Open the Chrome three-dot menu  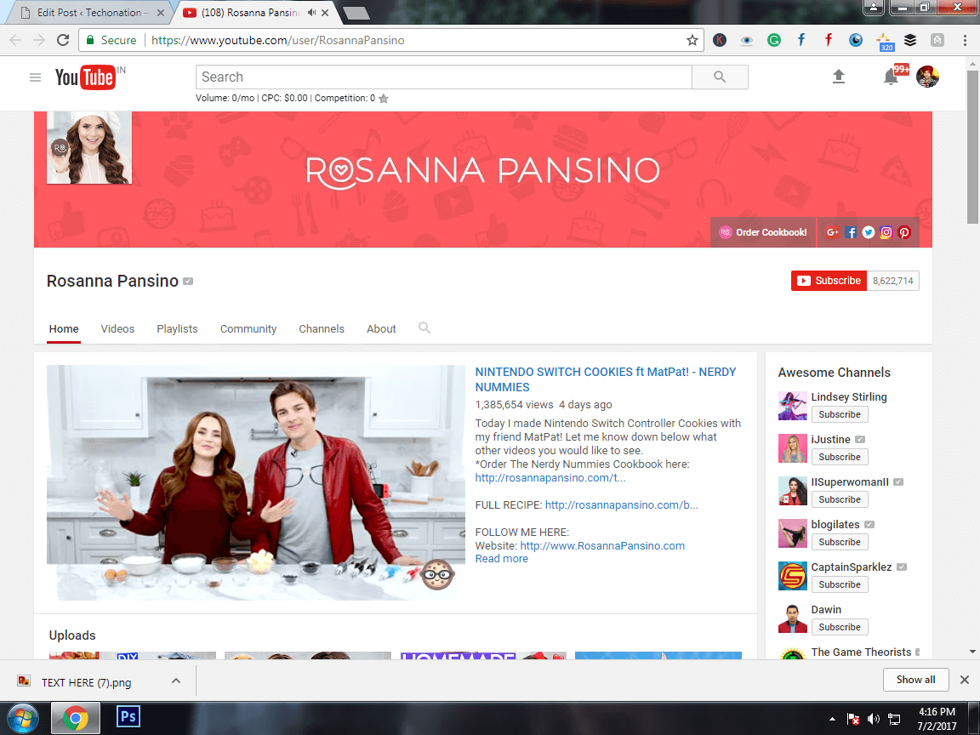pyautogui.click(x=965, y=40)
